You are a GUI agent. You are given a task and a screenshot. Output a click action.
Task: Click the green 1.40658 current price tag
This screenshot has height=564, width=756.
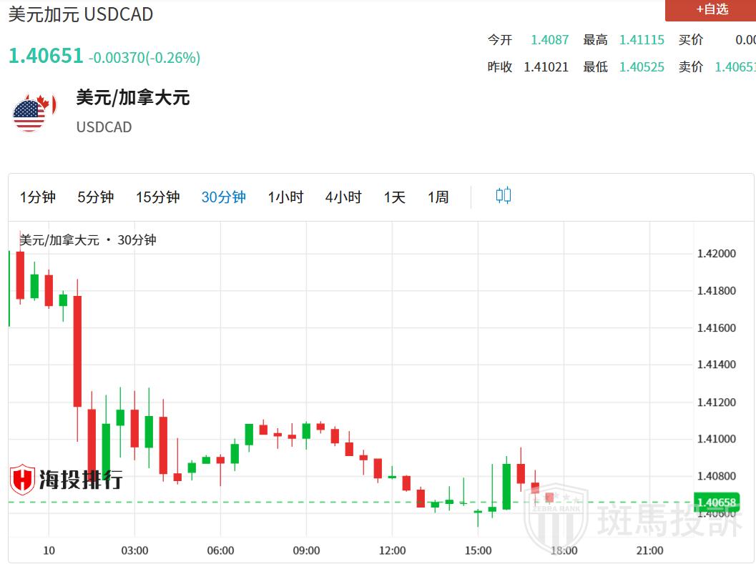click(717, 502)
